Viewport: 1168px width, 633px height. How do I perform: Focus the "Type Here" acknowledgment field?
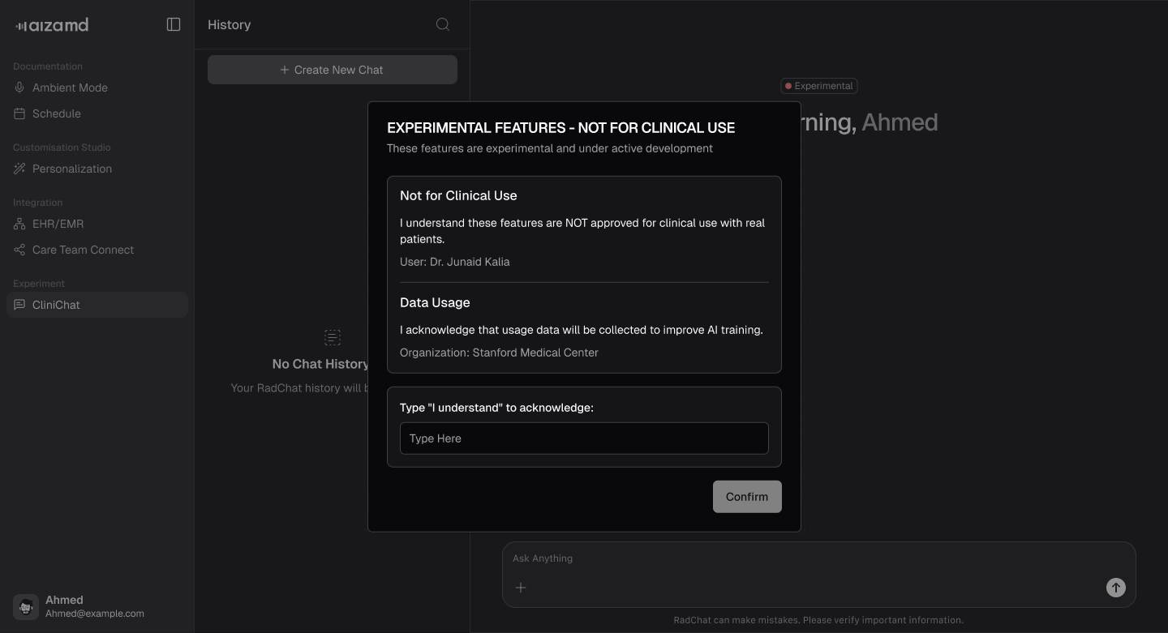584,438
